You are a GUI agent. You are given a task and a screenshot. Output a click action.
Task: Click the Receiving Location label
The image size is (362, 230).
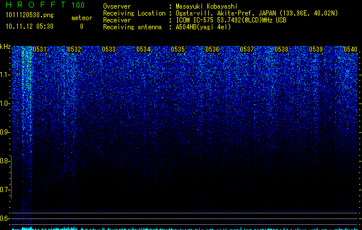pyautogui.click(x=134, y=13)
